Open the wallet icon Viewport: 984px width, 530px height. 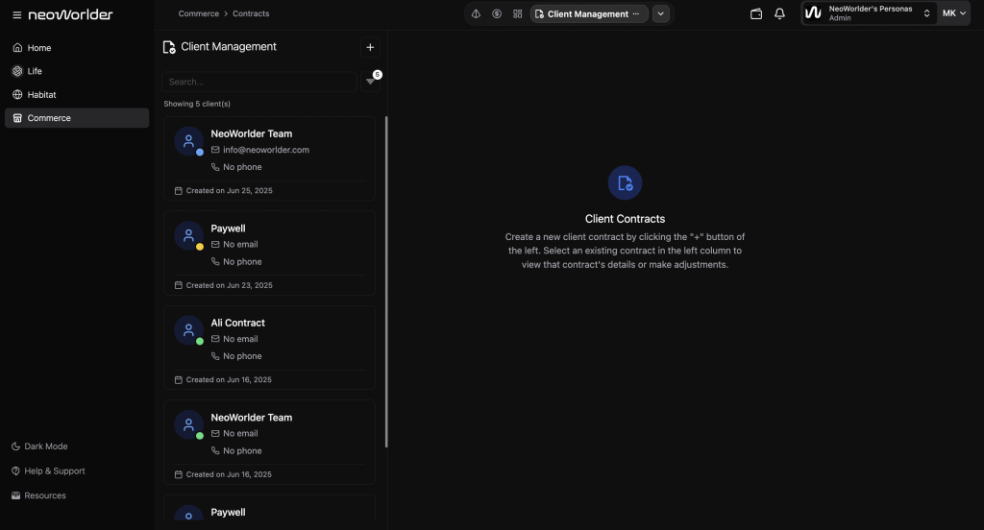click(x=756, y=13)
